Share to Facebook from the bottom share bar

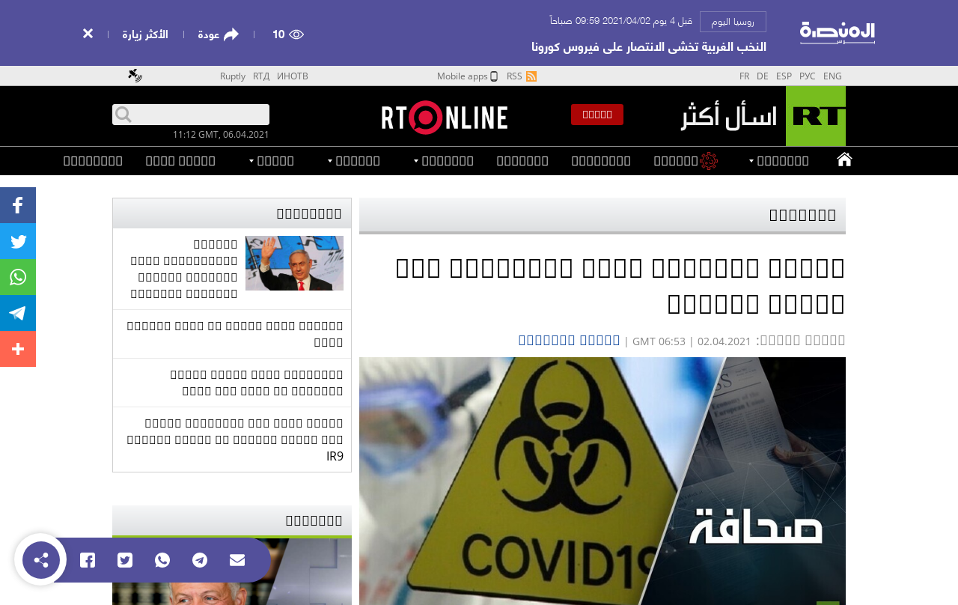coord(88,560)
